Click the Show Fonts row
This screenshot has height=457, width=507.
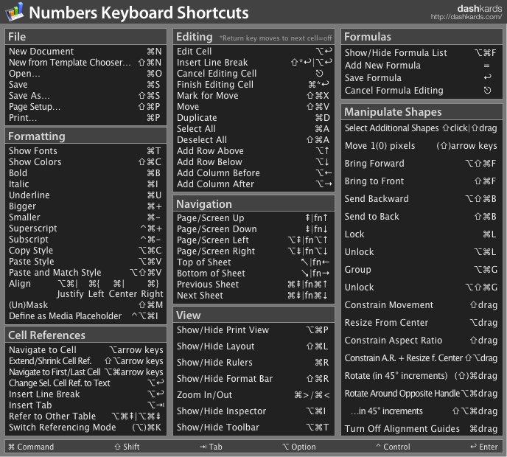point(85,151)
